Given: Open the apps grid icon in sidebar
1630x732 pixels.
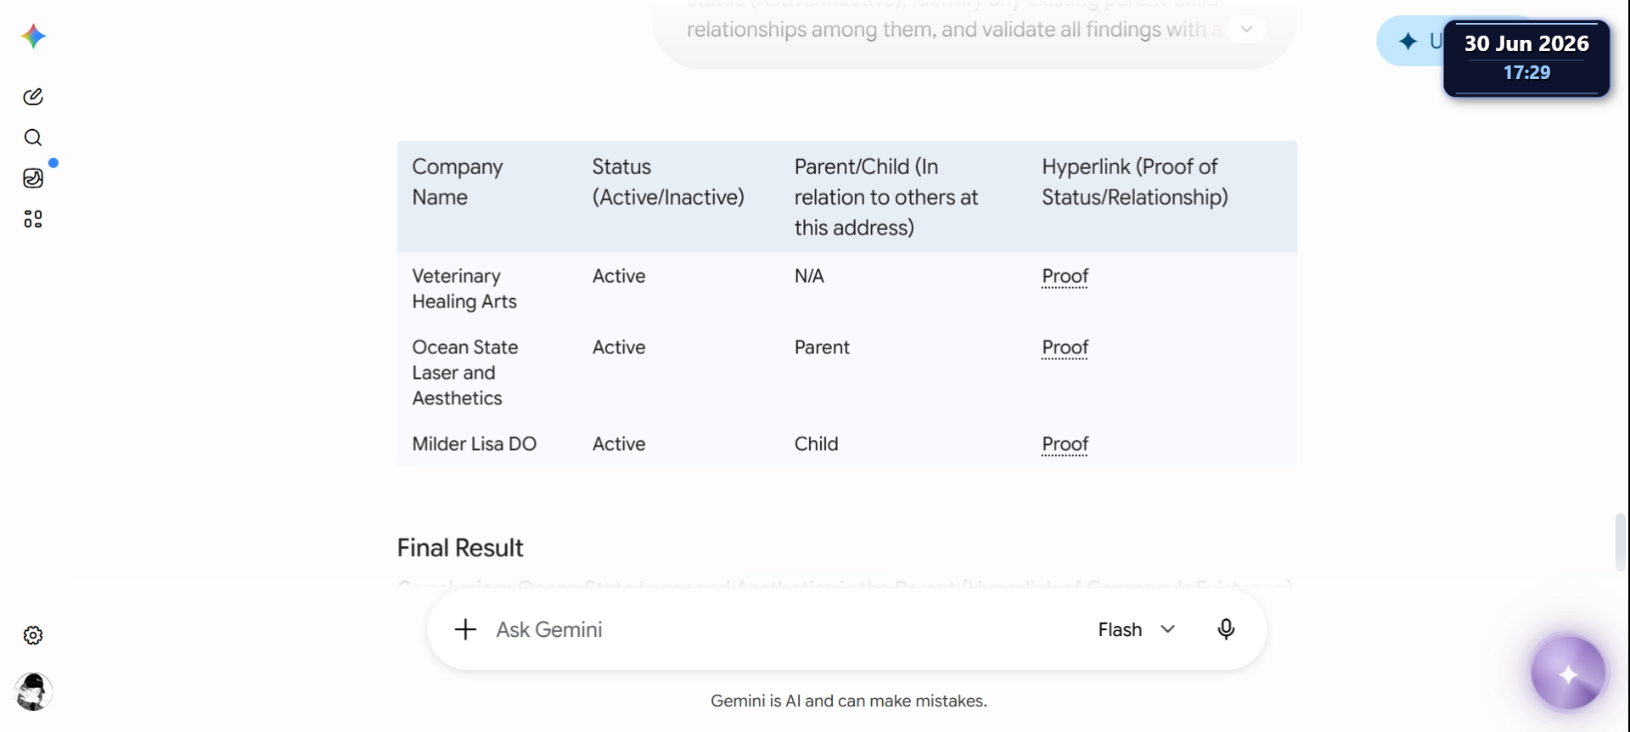Looking at the screenshot, I should (x=33, y=219).
